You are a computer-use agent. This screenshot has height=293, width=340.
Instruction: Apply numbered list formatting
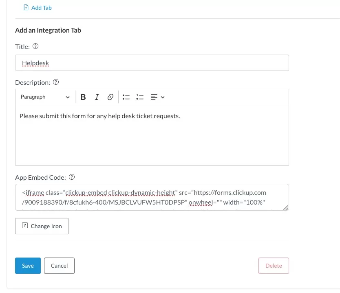(x=140, y=97)
